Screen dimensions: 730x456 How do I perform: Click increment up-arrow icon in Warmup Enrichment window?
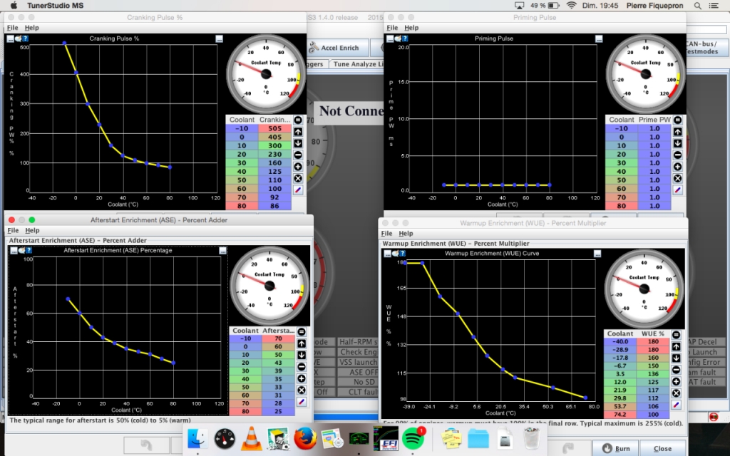[x=677, y=346]
